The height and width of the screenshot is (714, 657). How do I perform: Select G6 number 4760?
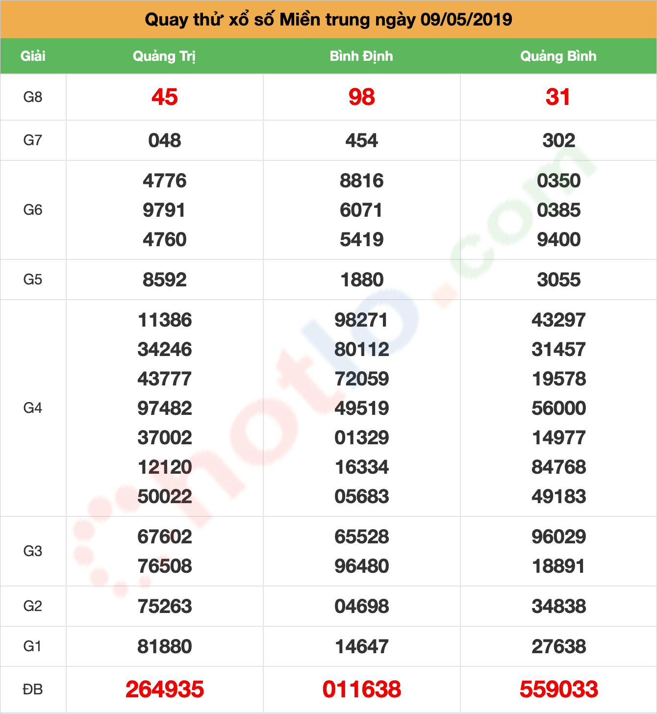[165, 240]
